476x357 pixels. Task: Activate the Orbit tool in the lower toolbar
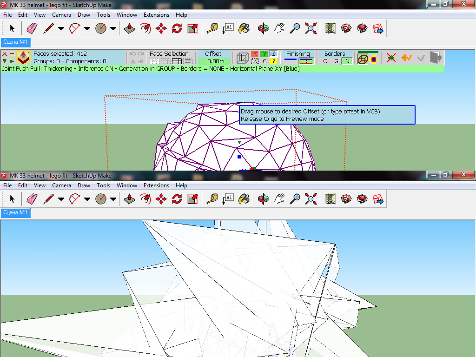click(263, 199)
